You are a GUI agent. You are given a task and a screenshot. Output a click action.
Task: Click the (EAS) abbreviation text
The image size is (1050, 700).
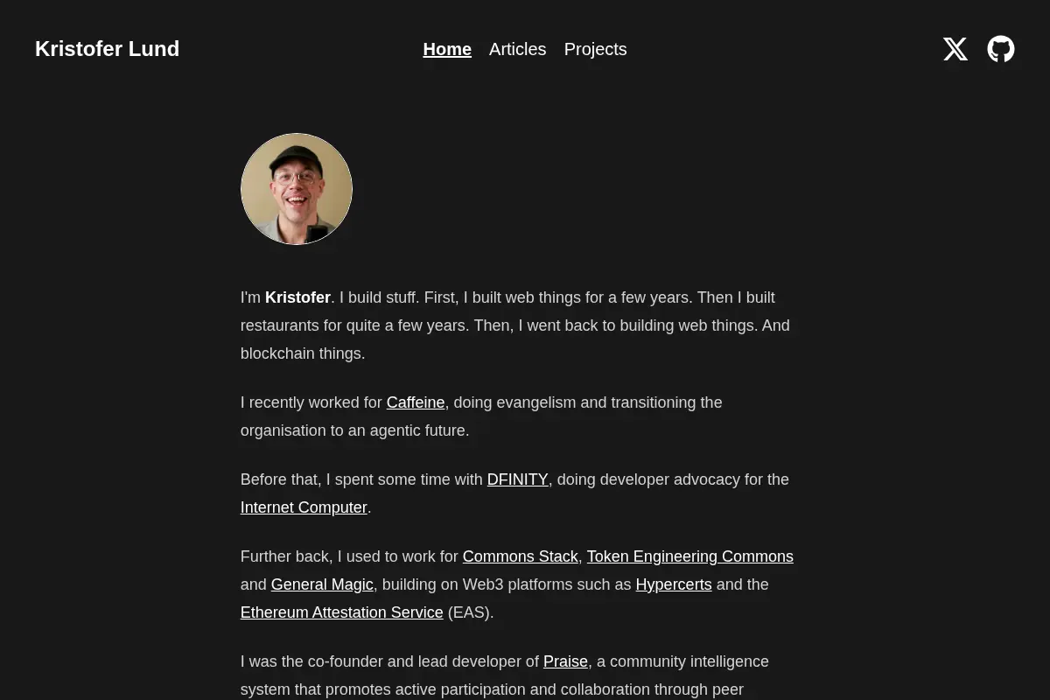(471, 612)
